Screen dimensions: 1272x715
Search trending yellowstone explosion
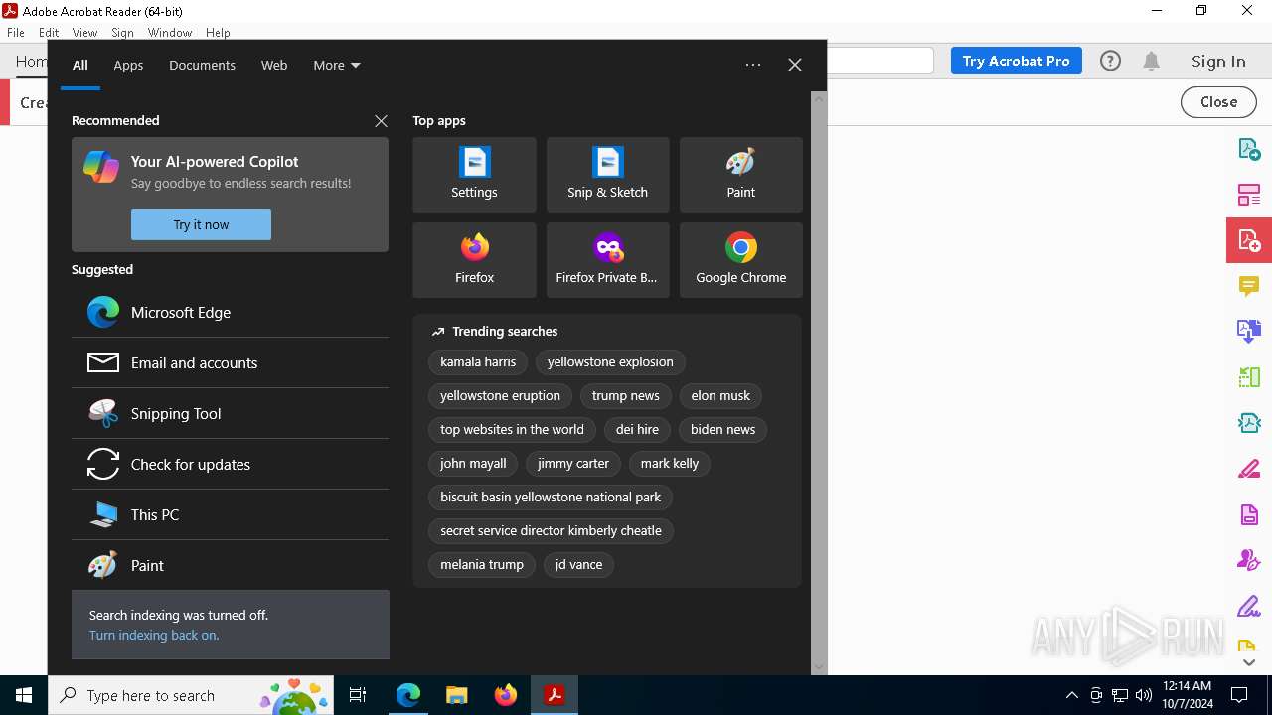[610, 362]
